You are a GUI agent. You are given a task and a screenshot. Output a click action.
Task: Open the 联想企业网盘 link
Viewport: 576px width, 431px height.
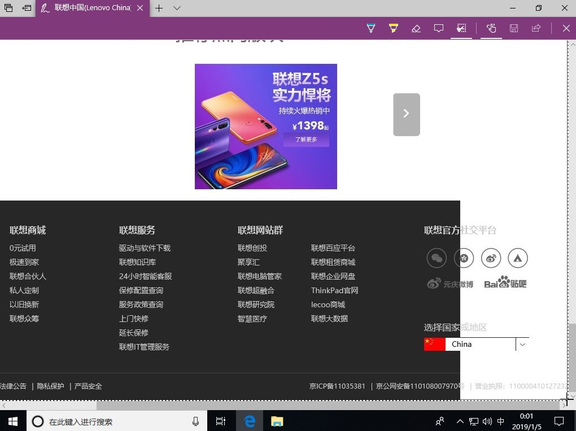point(333,276)
